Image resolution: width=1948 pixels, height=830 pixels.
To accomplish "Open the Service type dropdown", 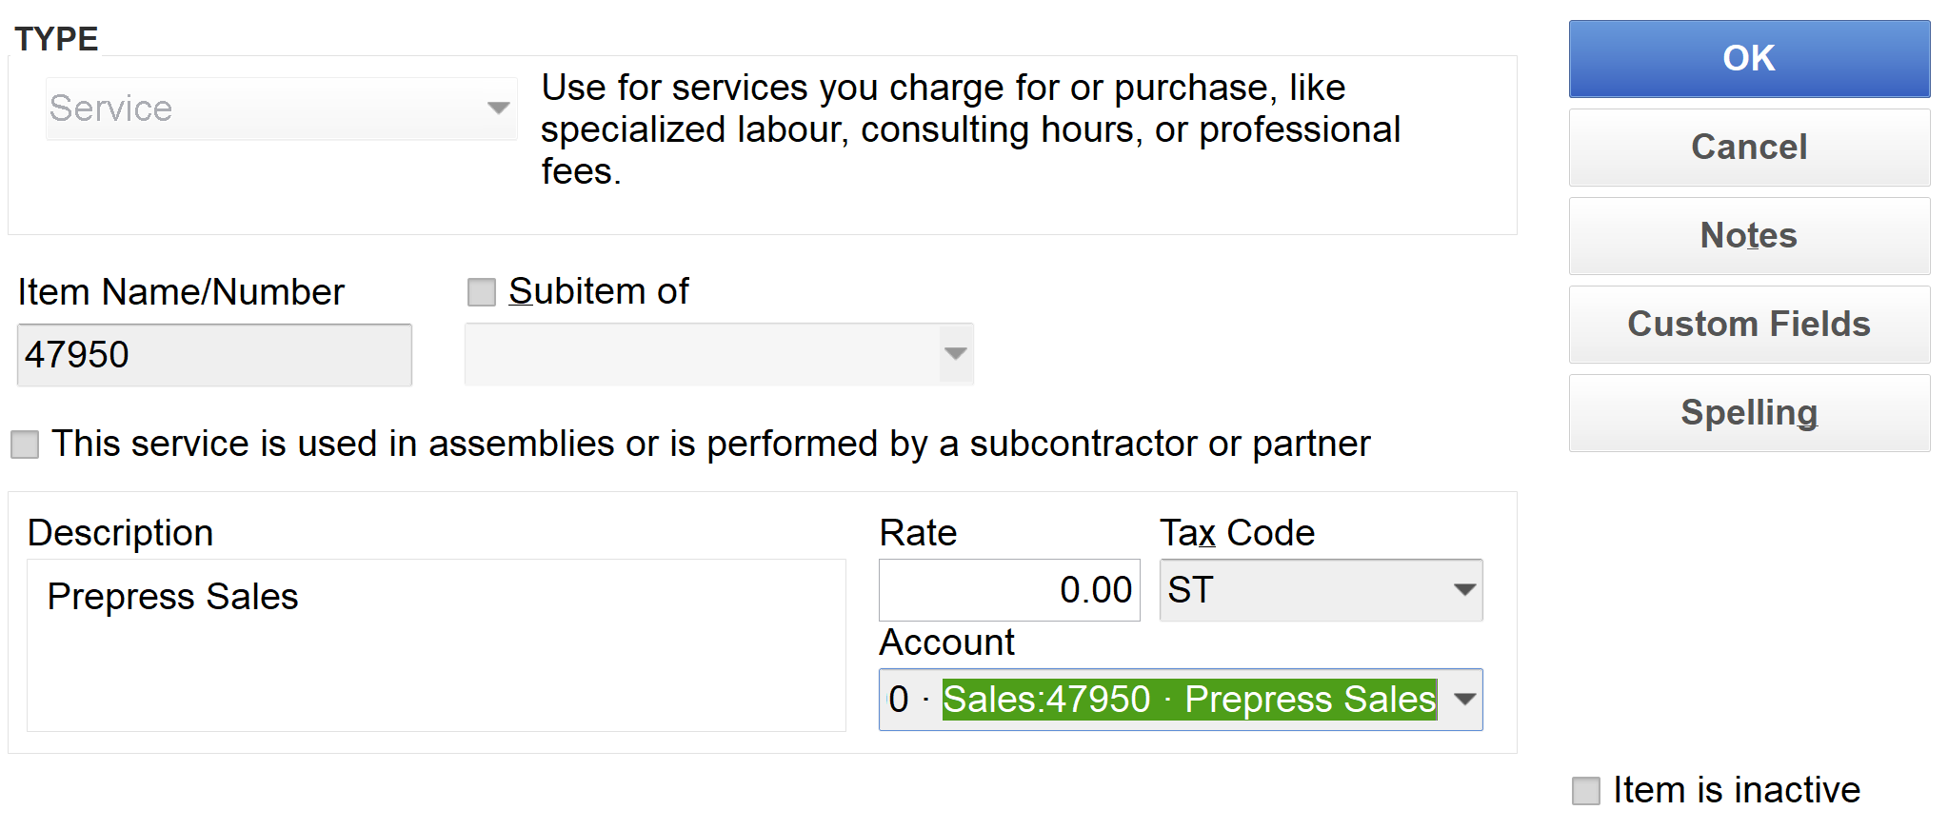I will [x=497, y=109].
